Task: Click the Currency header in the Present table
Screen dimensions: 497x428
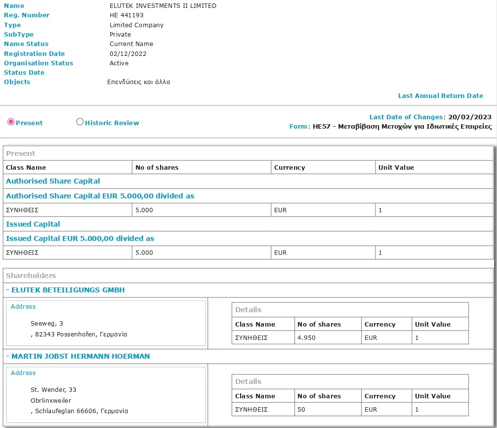Action: pyautogui.click(x=290, y=168)
